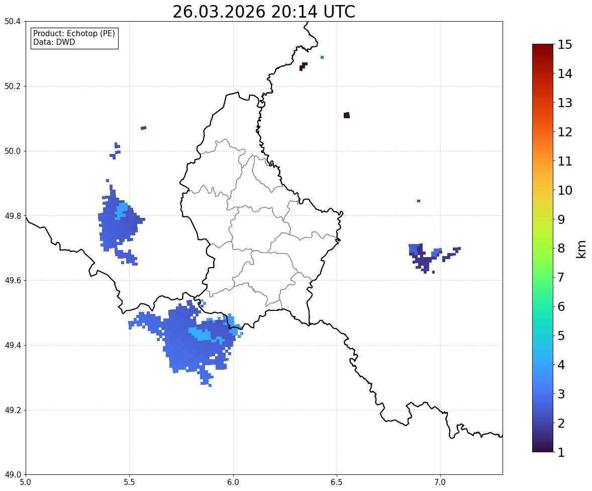Click the dark red top of colorbar
Screen dimensions: 592x491
click(x=543, y=49)
